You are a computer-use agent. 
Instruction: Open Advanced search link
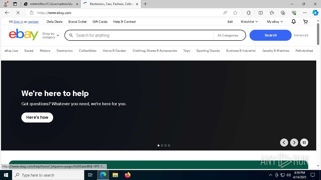pos(301,35)
